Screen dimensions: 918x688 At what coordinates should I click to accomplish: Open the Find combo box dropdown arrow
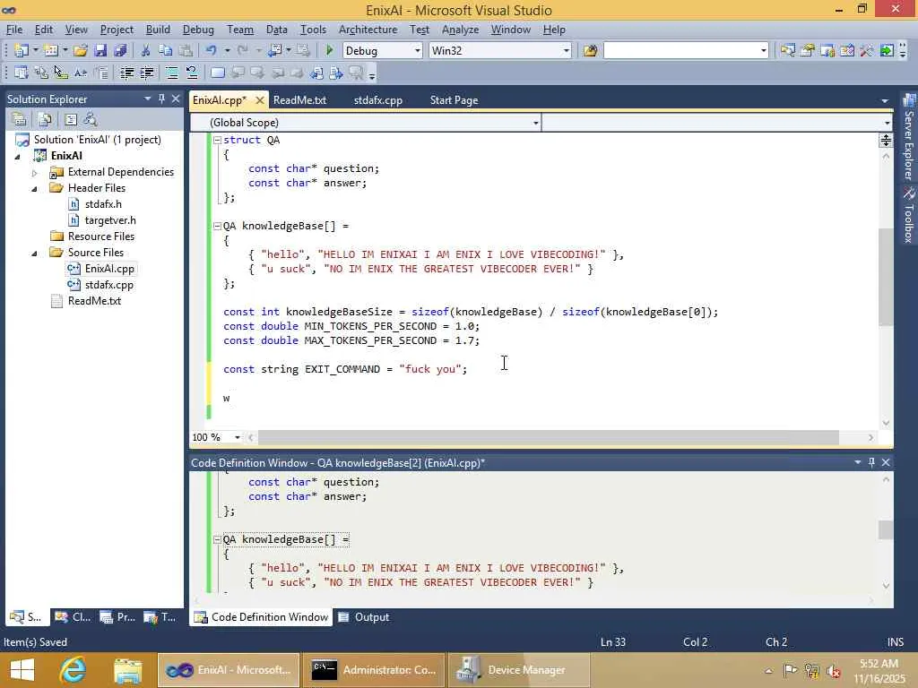coord(764,51)
